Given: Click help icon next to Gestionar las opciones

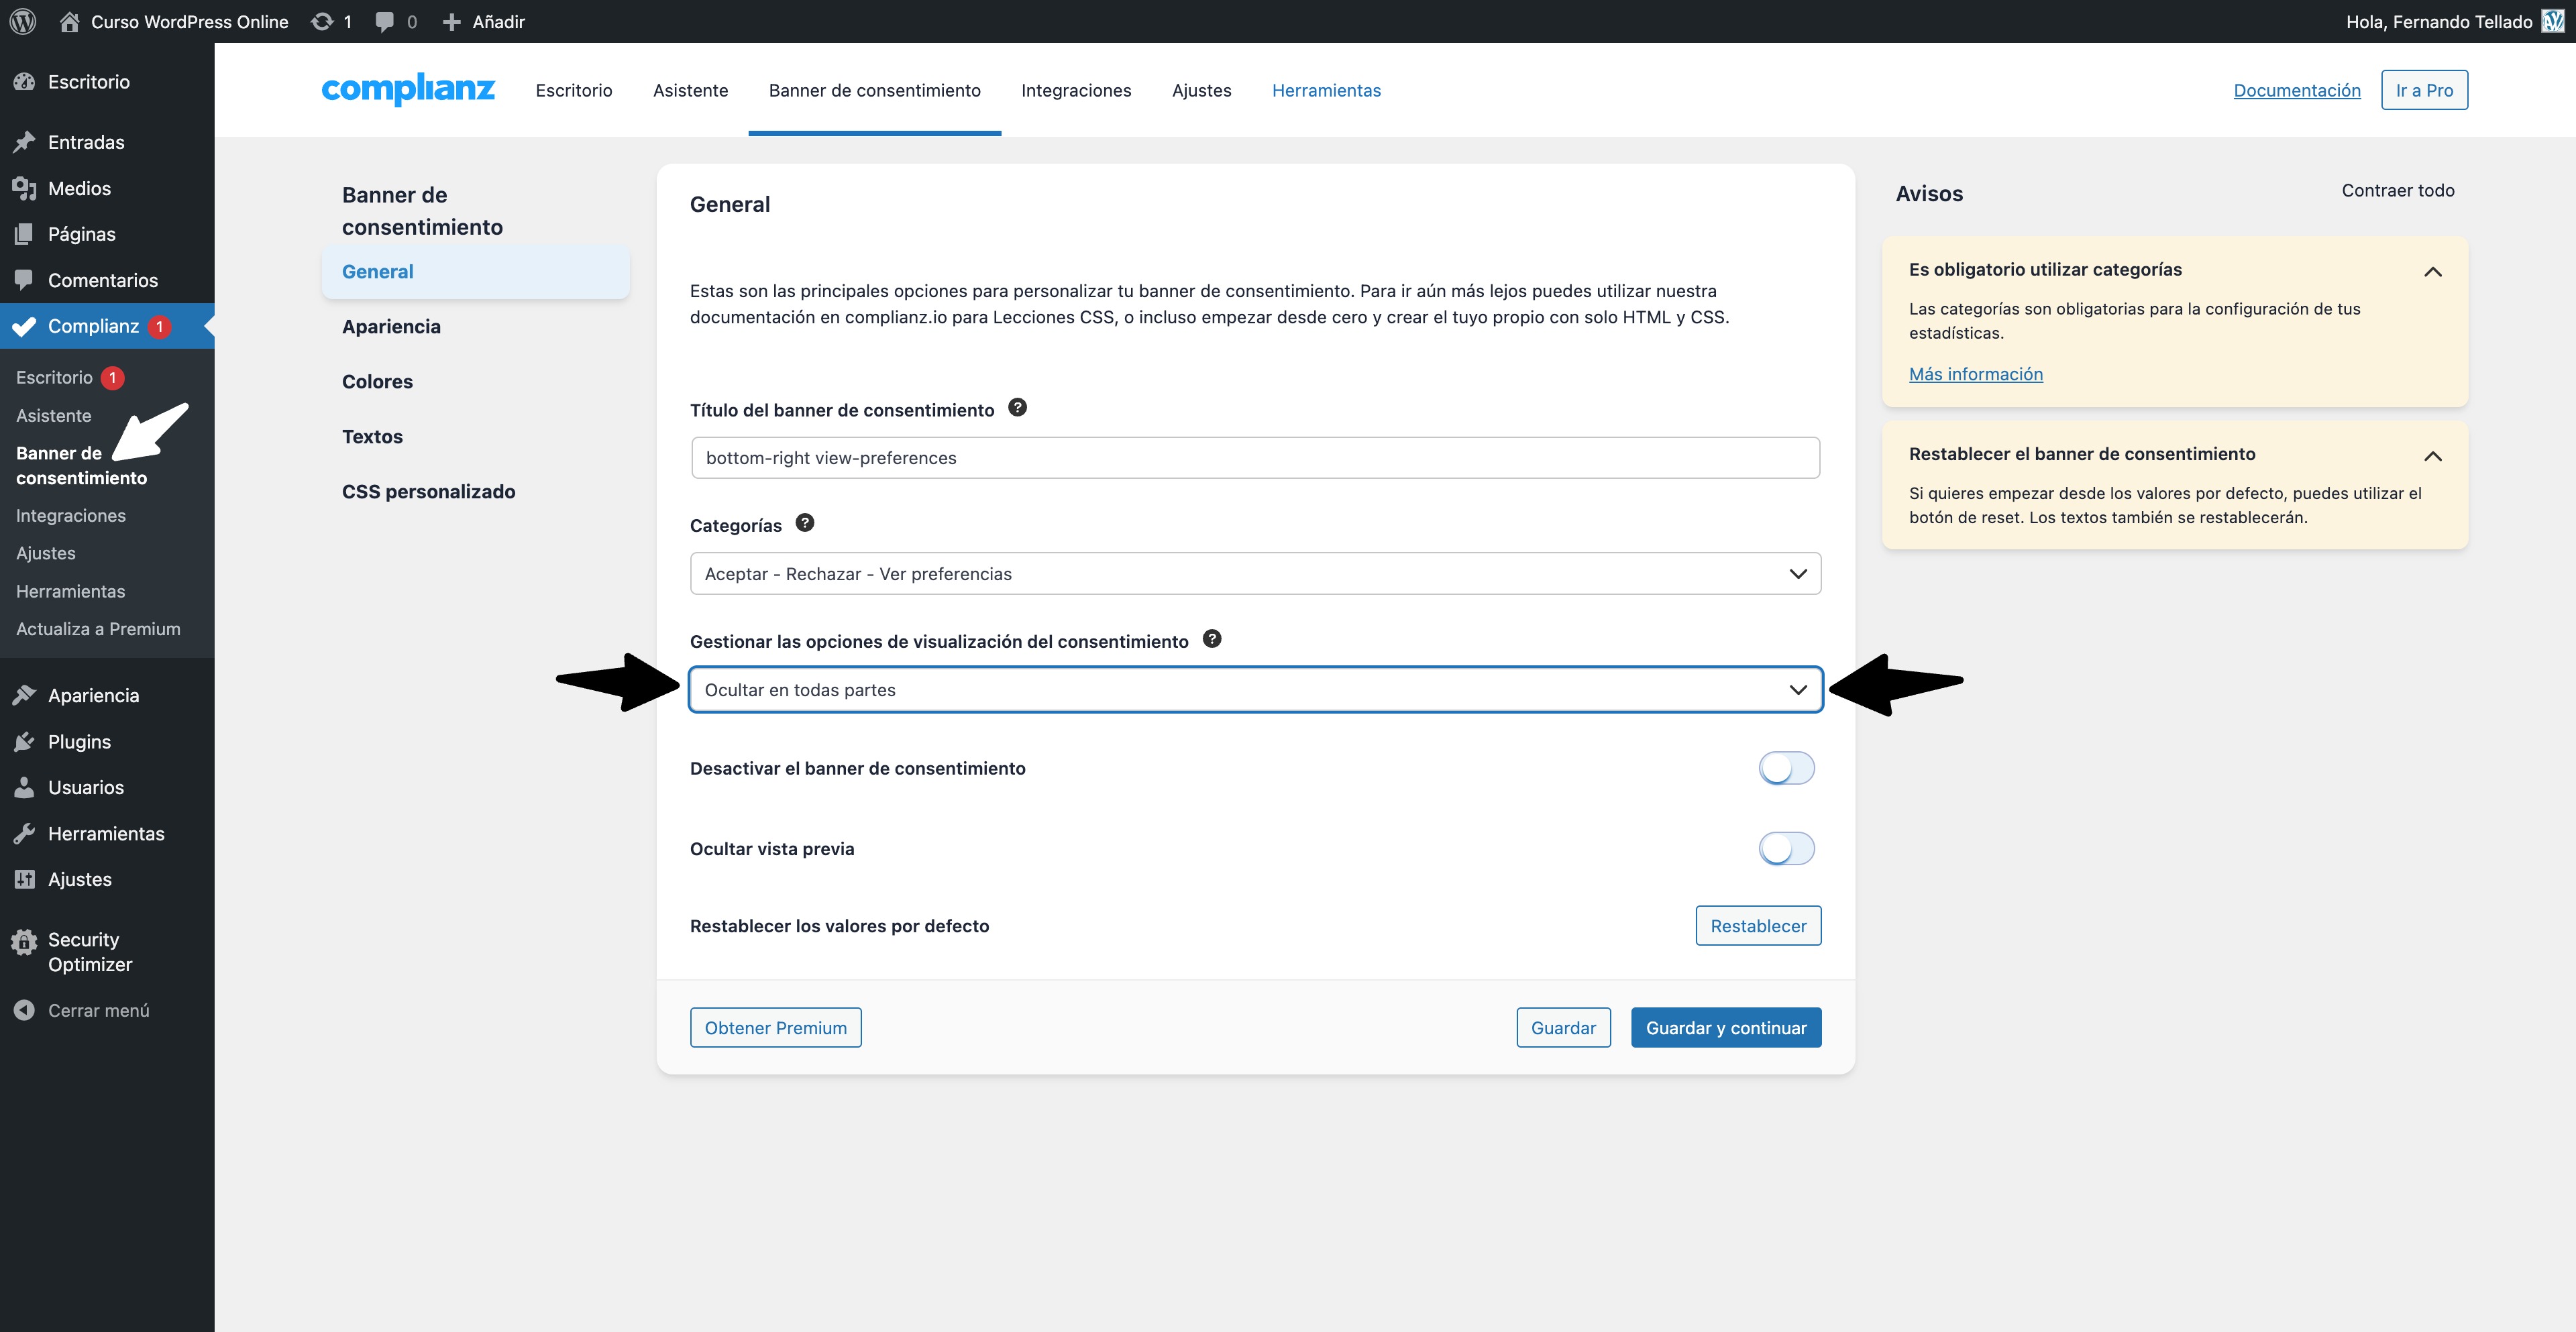Looking at the screenshot, I should (1211, 639).
